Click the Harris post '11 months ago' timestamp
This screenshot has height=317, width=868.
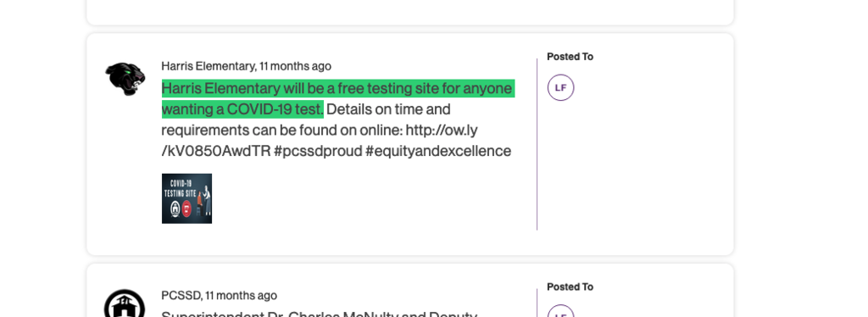[x=295, y=66]
